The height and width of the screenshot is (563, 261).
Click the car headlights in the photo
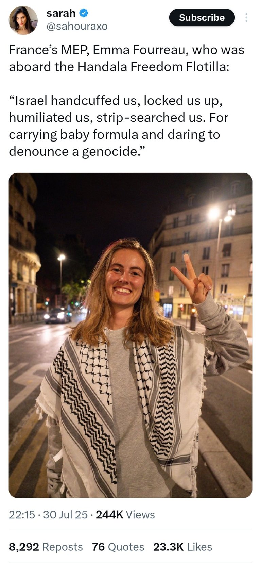[58, 315]
